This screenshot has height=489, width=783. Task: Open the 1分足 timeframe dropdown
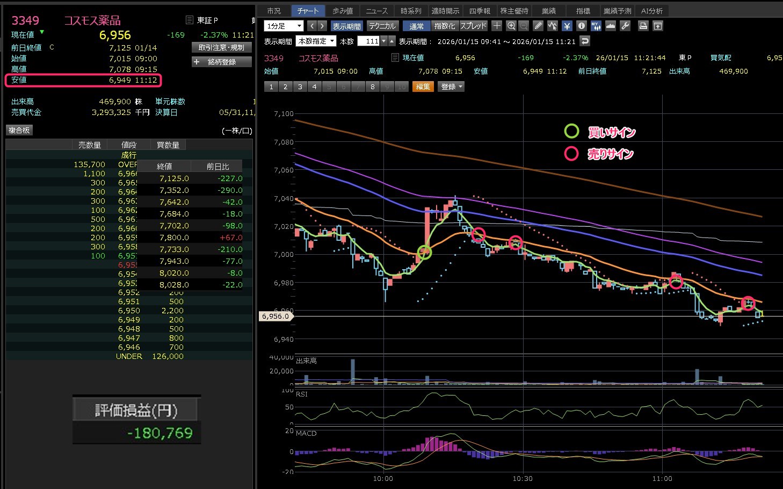click(284, 26)
